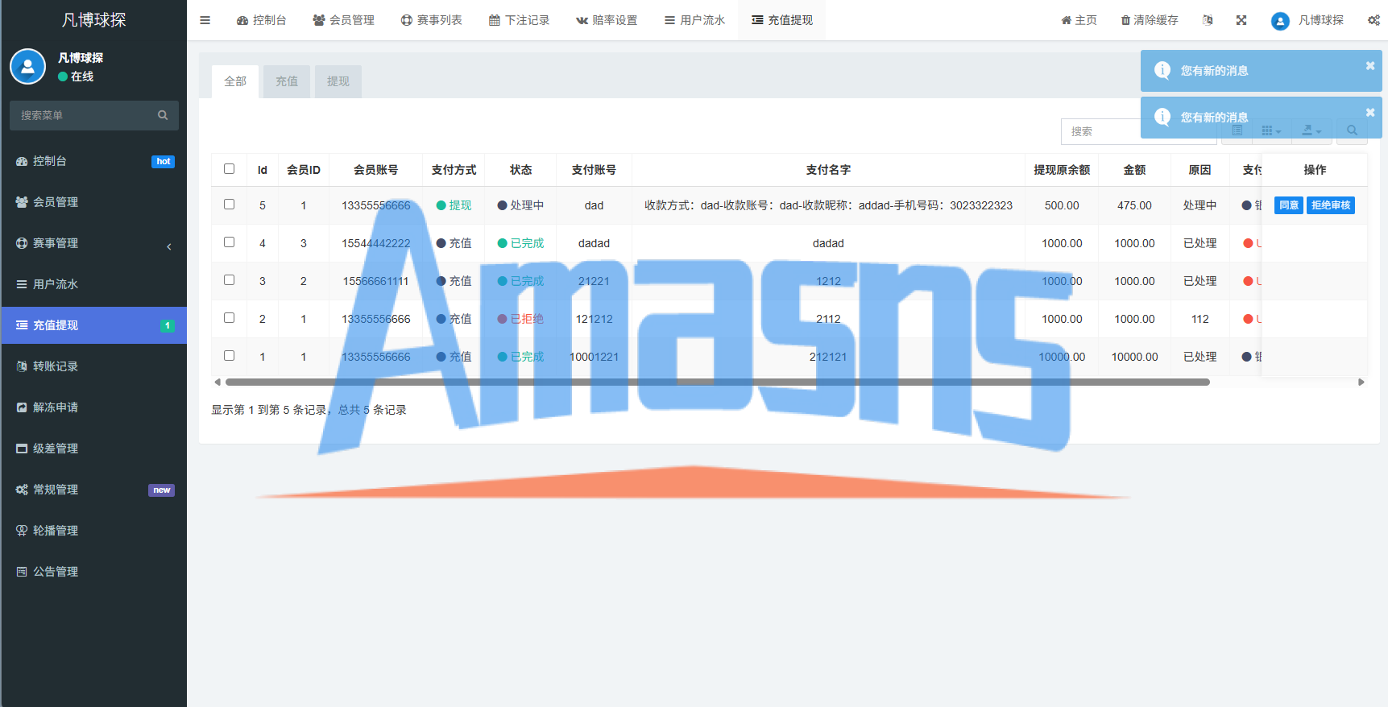Open 用户流水 in the left sidebar
This screenshot has height=707, width=1388.
coord(94,284)
